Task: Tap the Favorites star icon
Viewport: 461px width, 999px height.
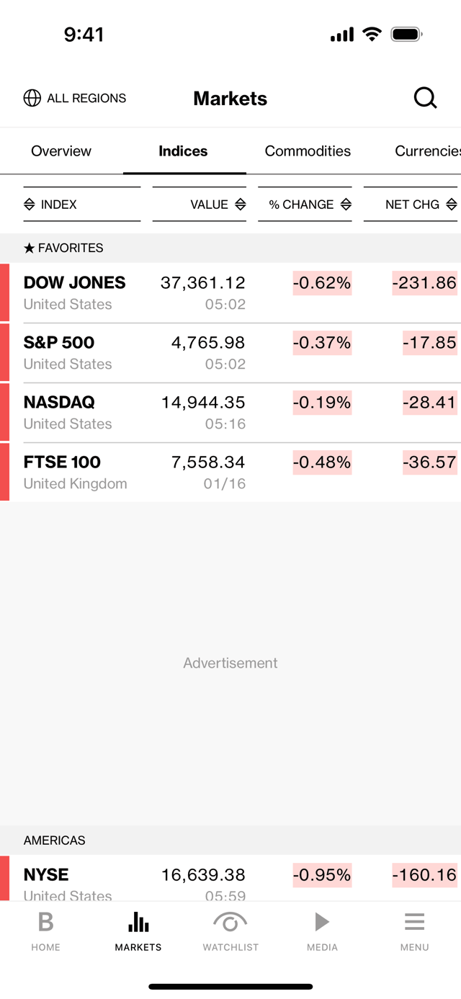Action: point(29,248)
